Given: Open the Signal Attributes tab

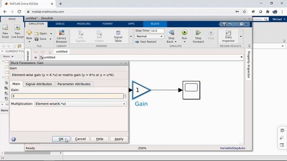Looking at the screenshot, I should (39, 84).
